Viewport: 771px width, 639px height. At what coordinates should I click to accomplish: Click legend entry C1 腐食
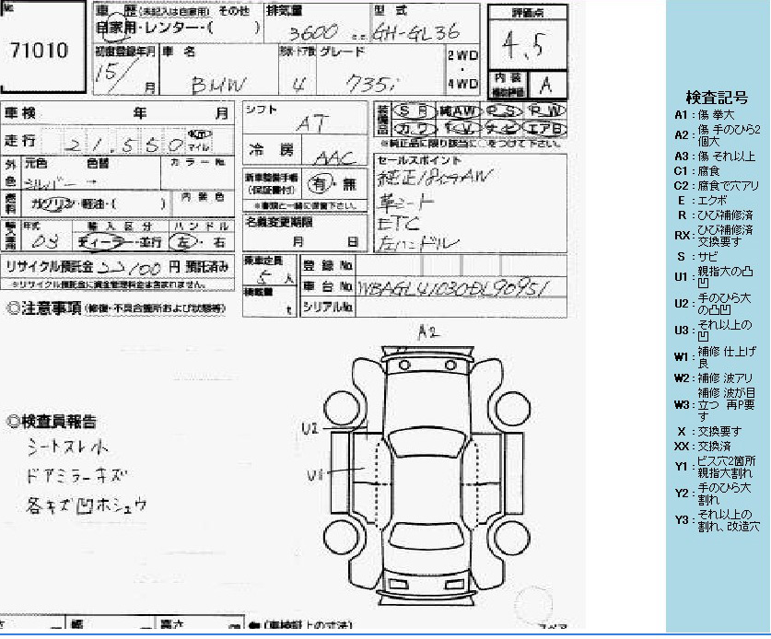tap(696, 171)
